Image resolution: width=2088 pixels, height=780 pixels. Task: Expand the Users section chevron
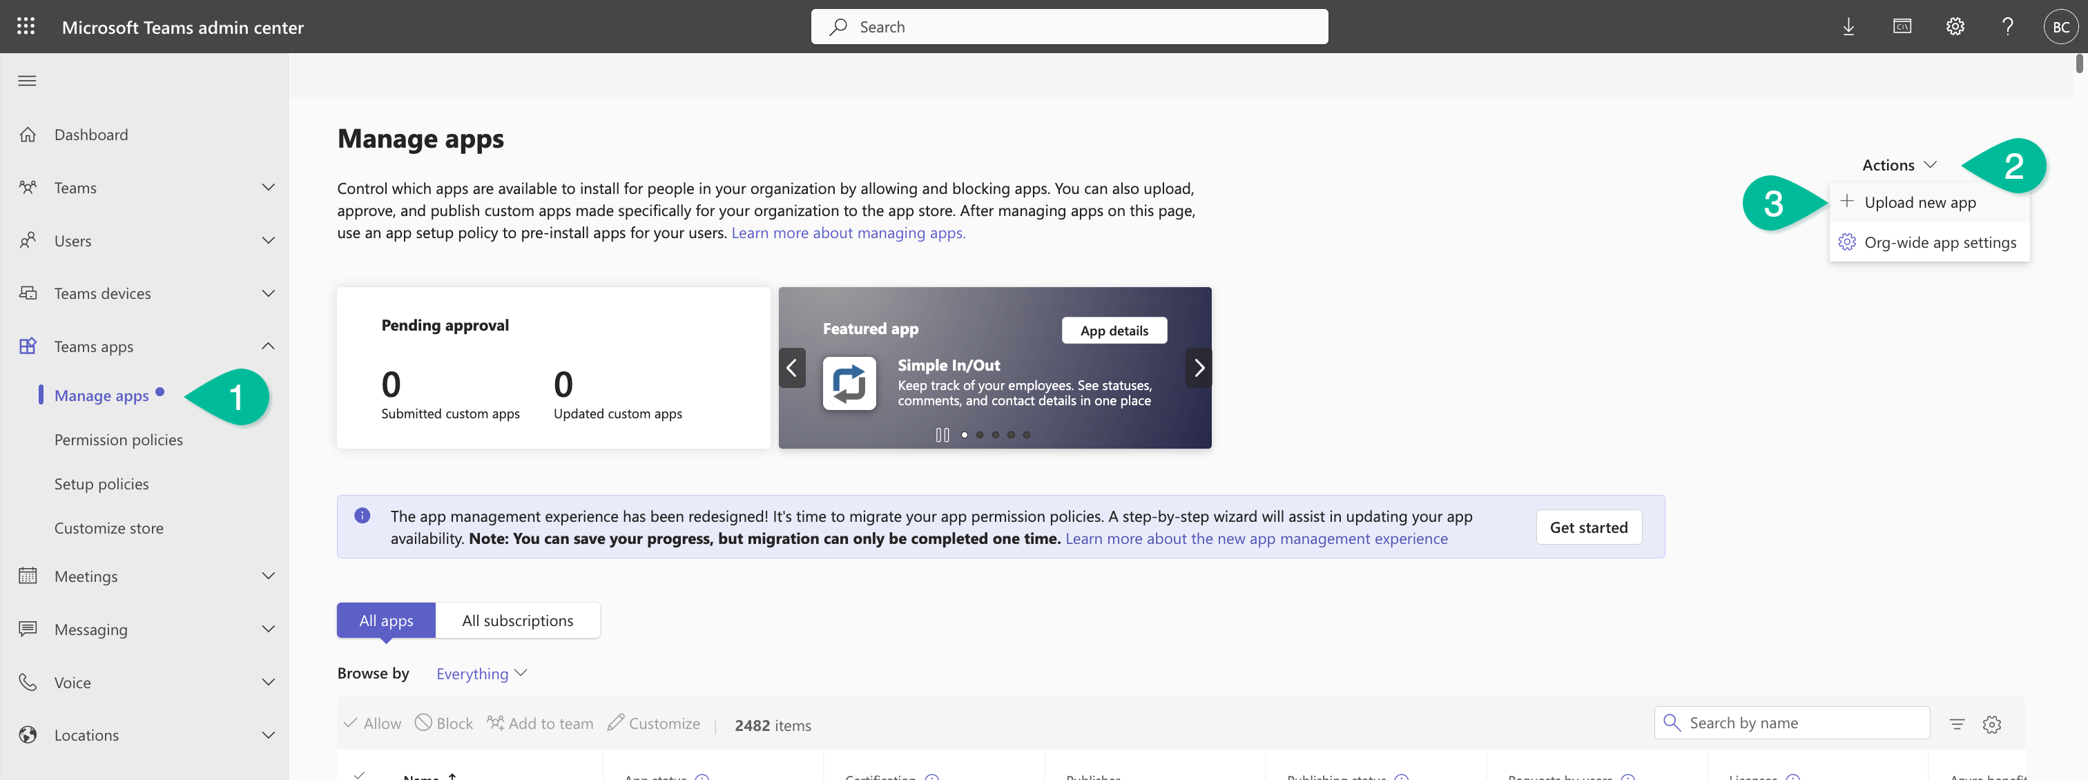269,241
